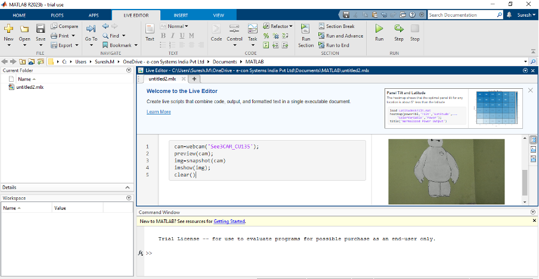Image resolution: width=539 pixels, height=279 pixels.
Task: Click Run and Advance
Action: click(x=340, y=36)
